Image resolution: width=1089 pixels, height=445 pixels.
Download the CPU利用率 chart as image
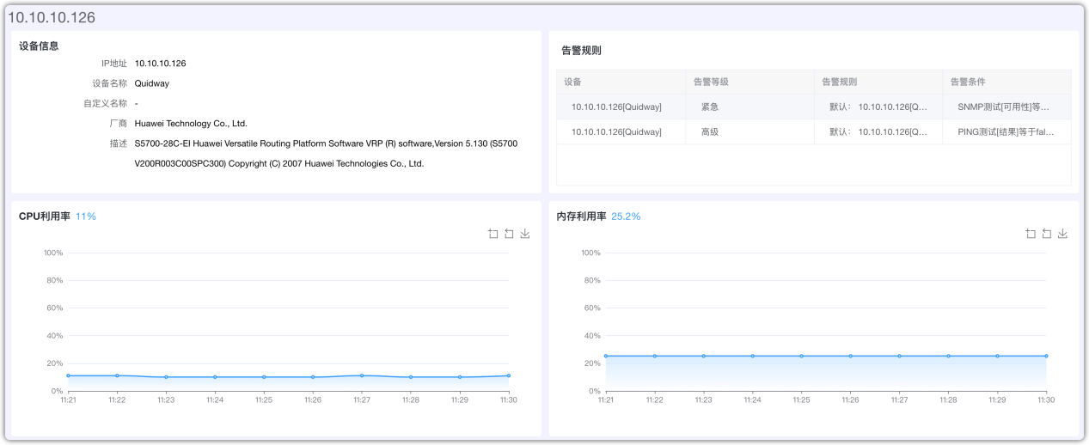click(525, 234)
